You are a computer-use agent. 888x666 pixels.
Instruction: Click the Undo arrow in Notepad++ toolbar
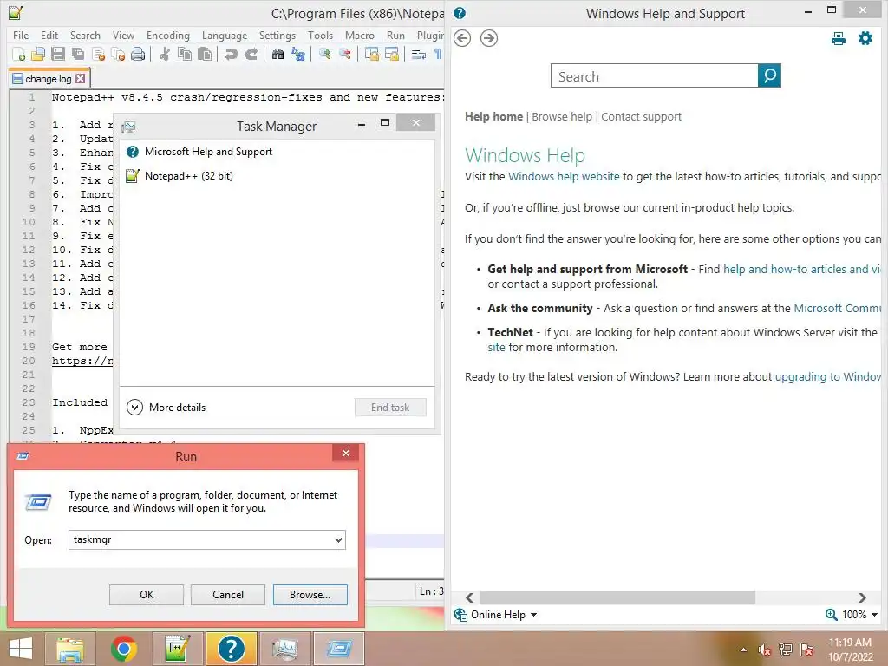pos(231,55)
